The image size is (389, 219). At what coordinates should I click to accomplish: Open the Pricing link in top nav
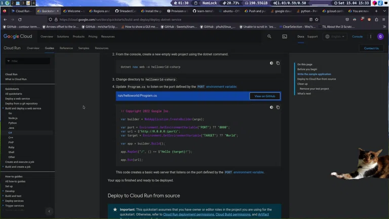(x=93, y=36)
